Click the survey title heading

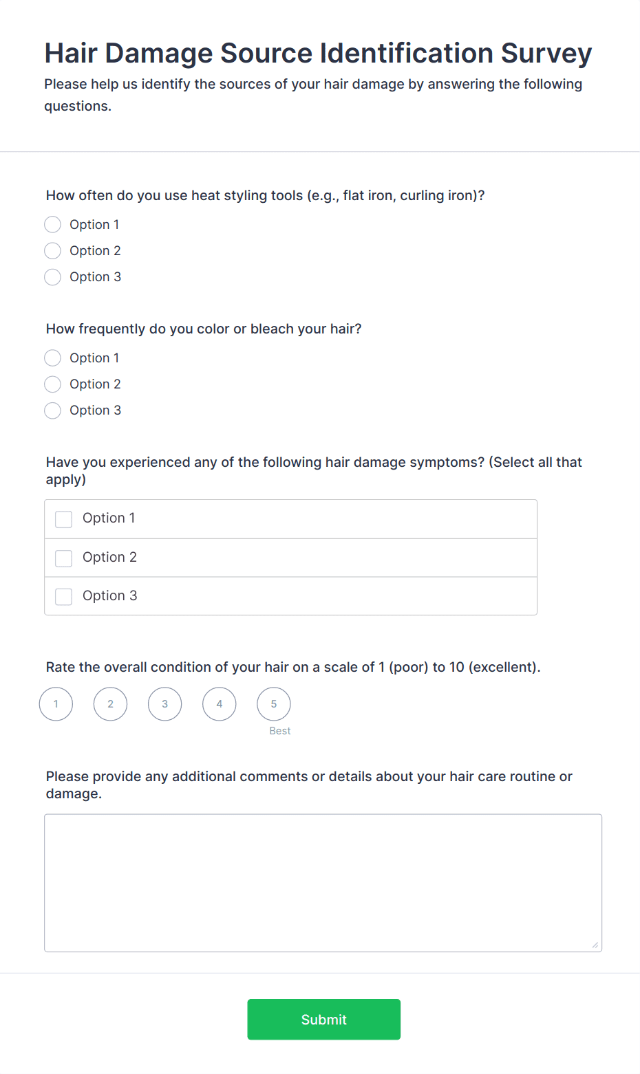tap(318, 53)
